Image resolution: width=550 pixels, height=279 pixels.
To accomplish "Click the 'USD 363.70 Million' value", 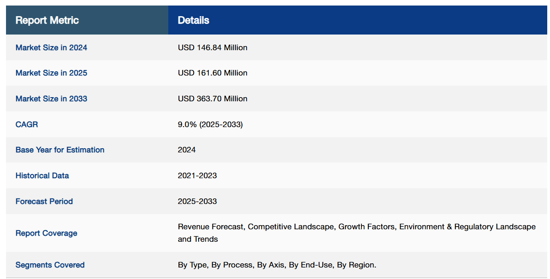I will (x=213, y=99).
